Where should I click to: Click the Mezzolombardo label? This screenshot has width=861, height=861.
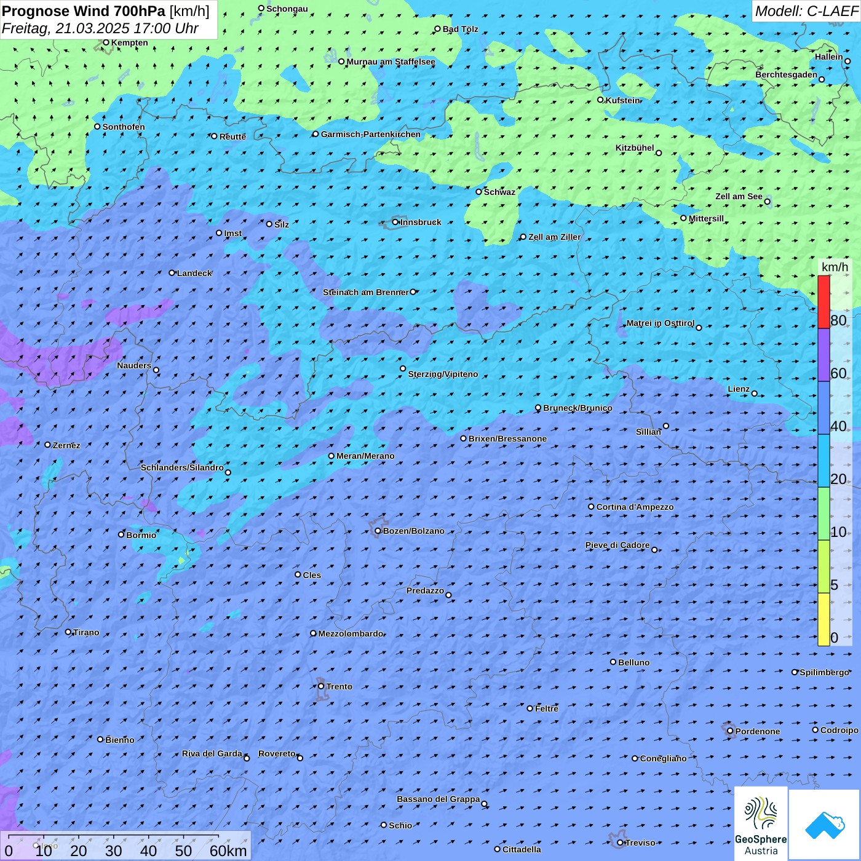351,633
